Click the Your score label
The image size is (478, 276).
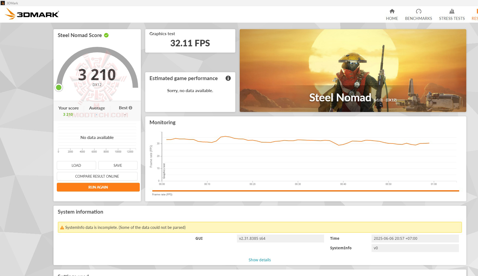69,108
